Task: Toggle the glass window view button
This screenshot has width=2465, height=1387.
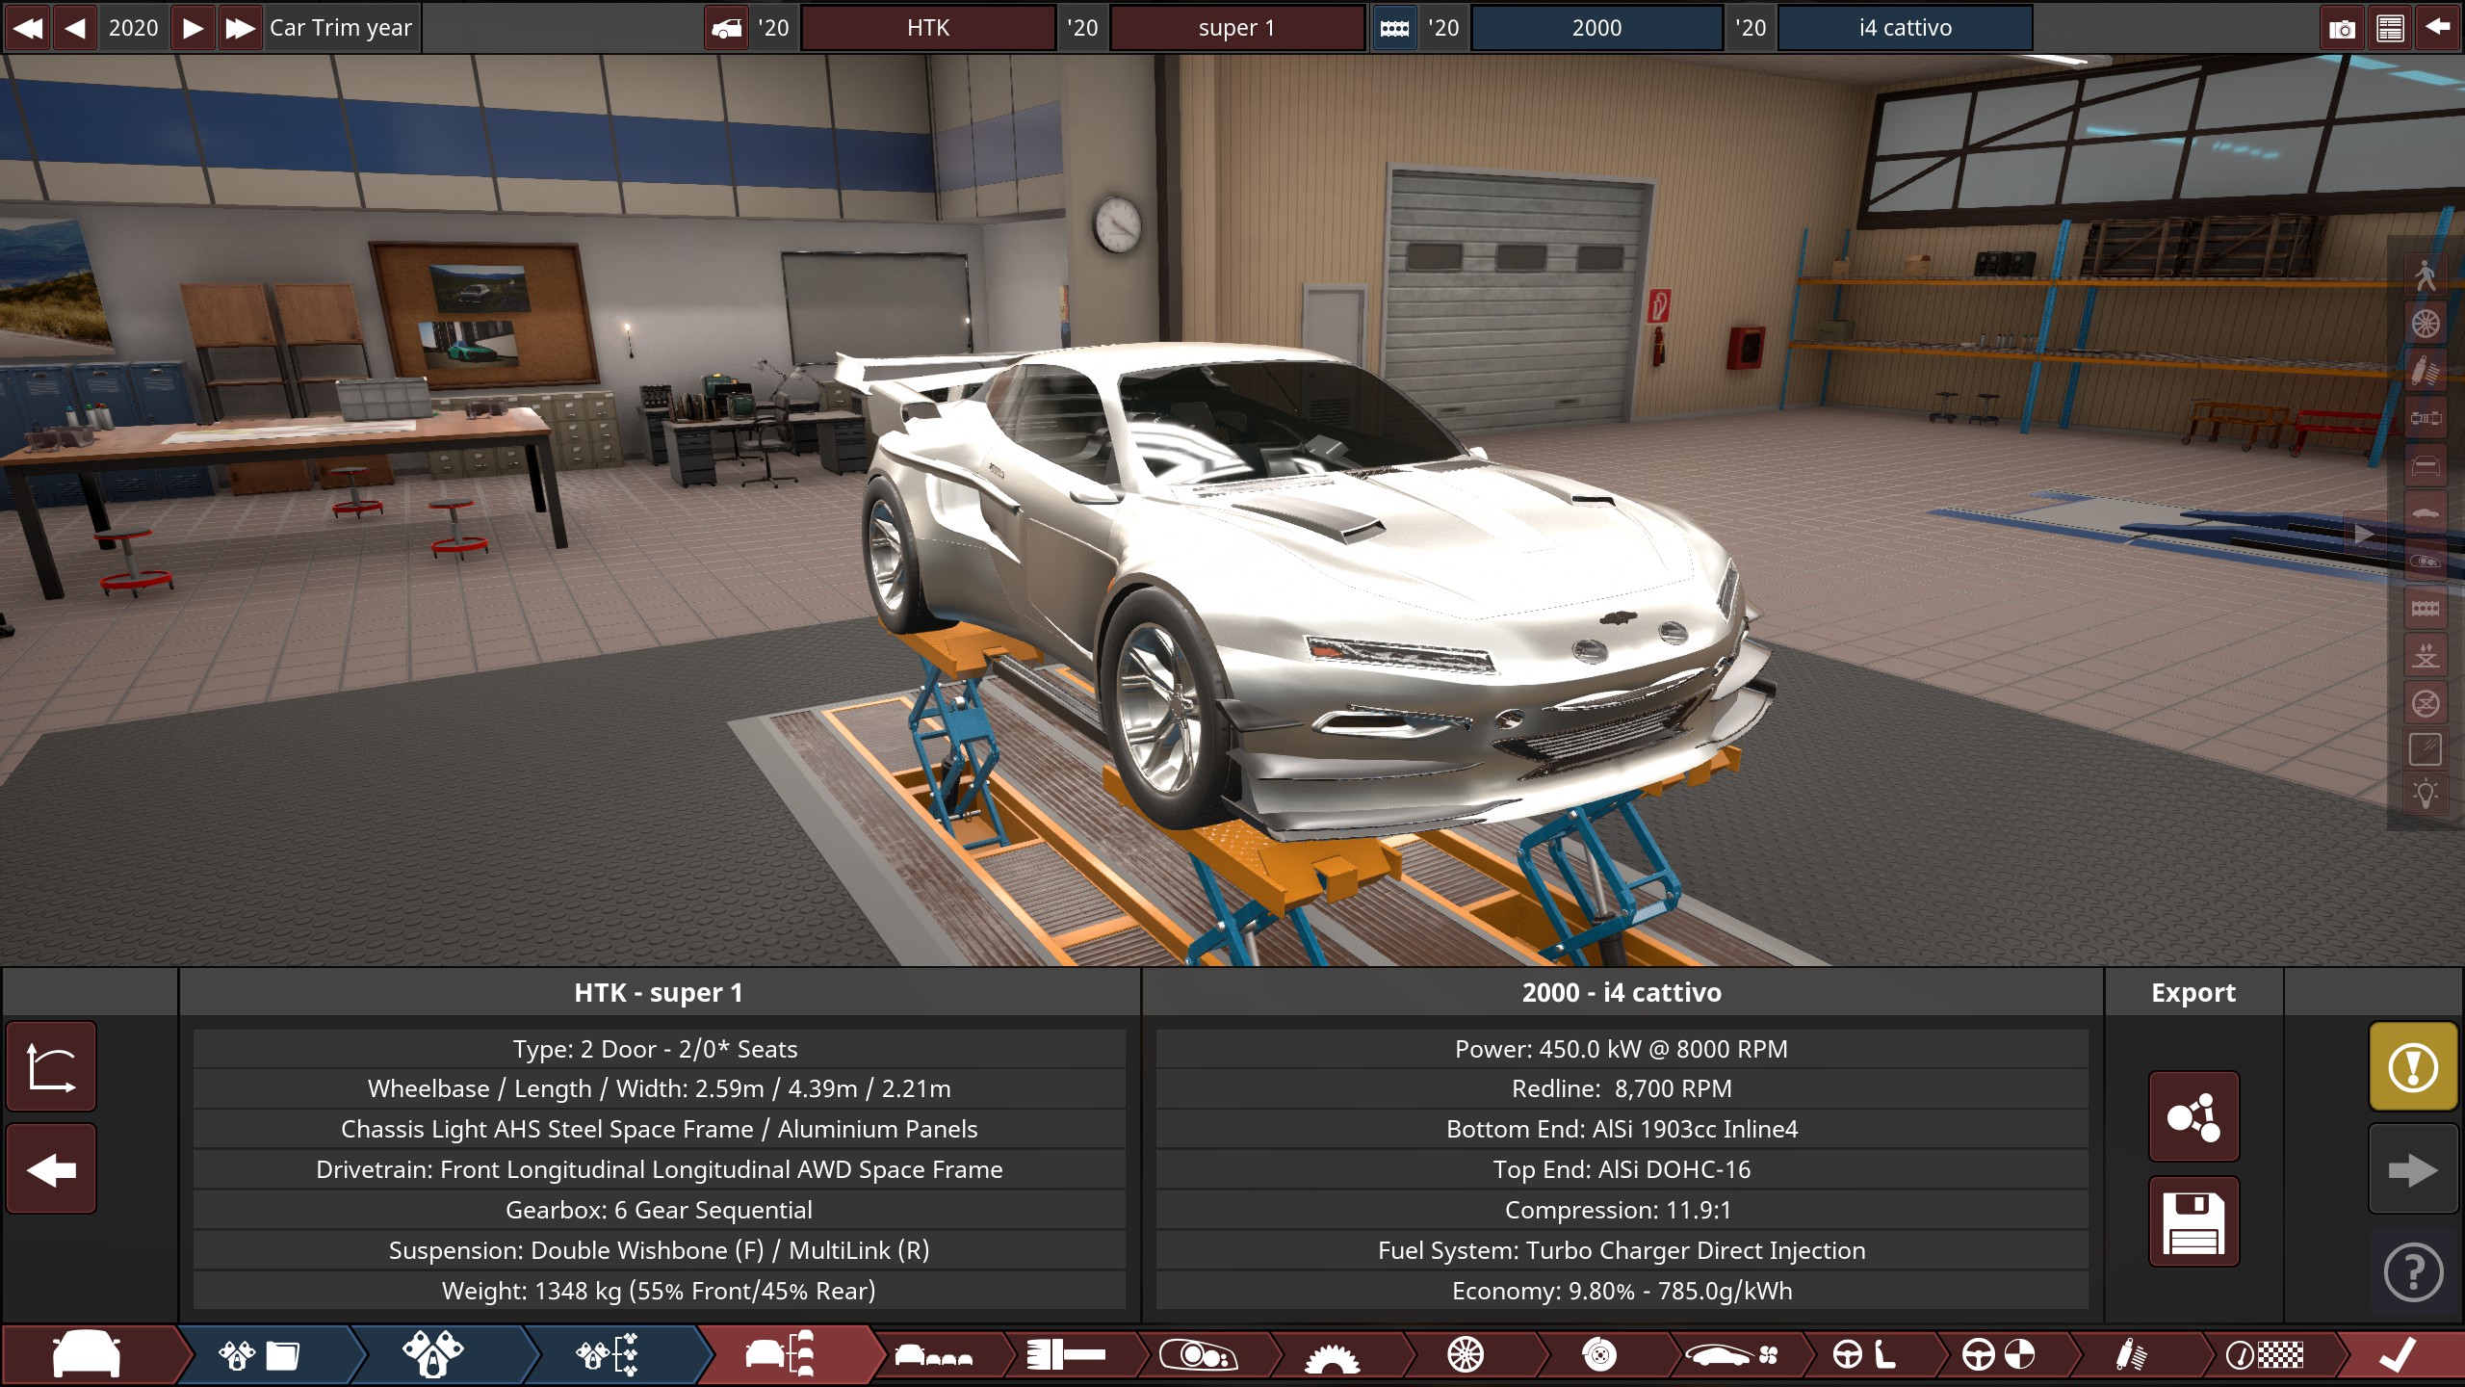Action: click(x=2426, y=749)
